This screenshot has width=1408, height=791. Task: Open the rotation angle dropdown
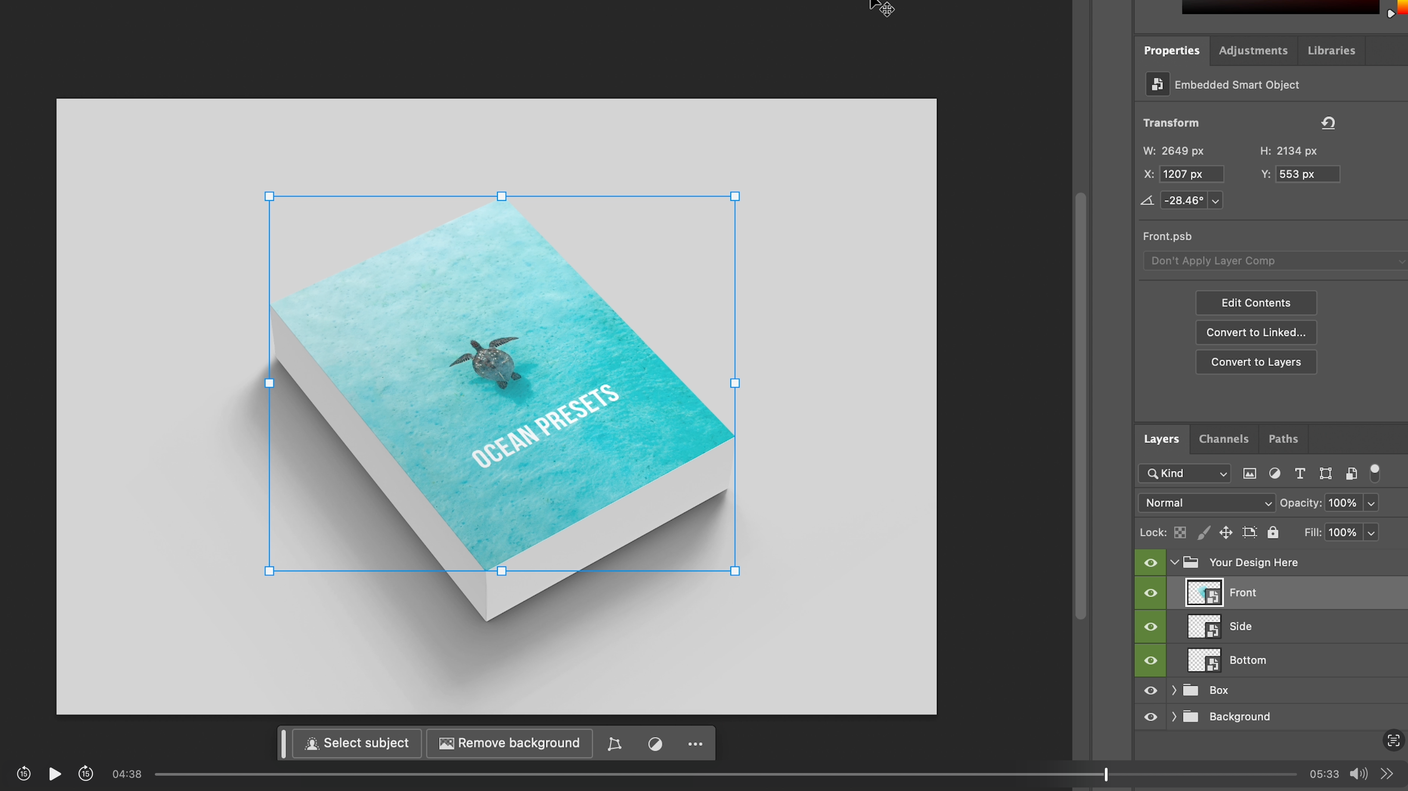point(1215,201)
